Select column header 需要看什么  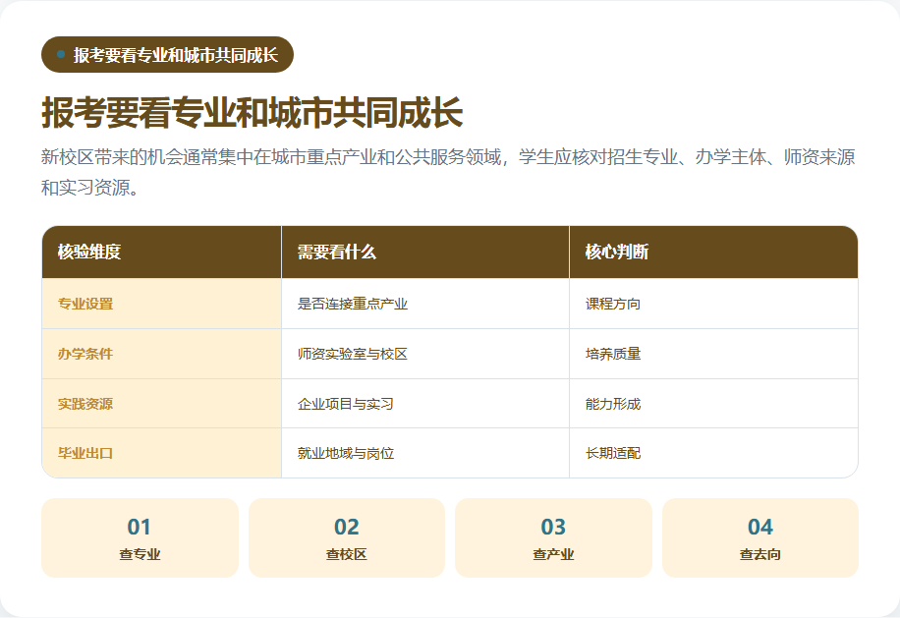425,252
